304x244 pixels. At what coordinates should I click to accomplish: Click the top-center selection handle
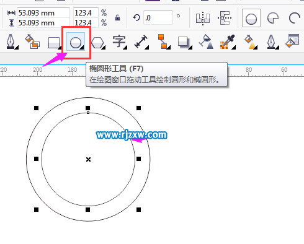tap(87, 108)
